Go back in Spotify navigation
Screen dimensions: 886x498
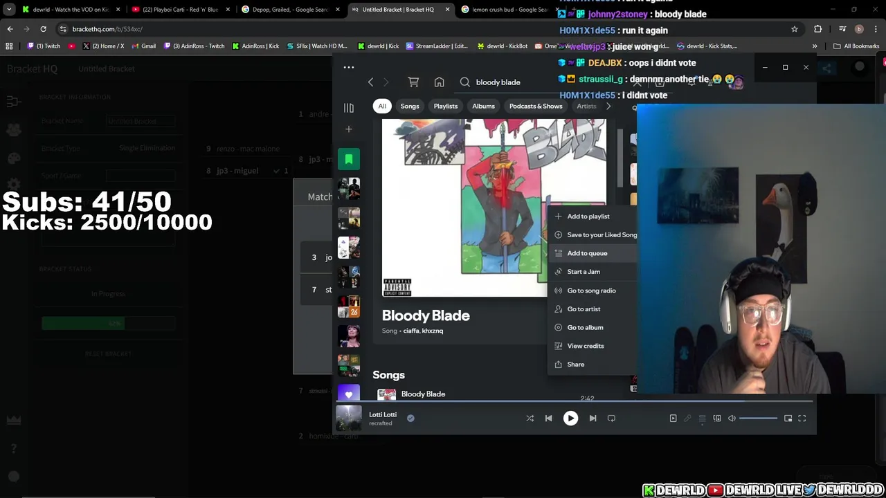370,82
